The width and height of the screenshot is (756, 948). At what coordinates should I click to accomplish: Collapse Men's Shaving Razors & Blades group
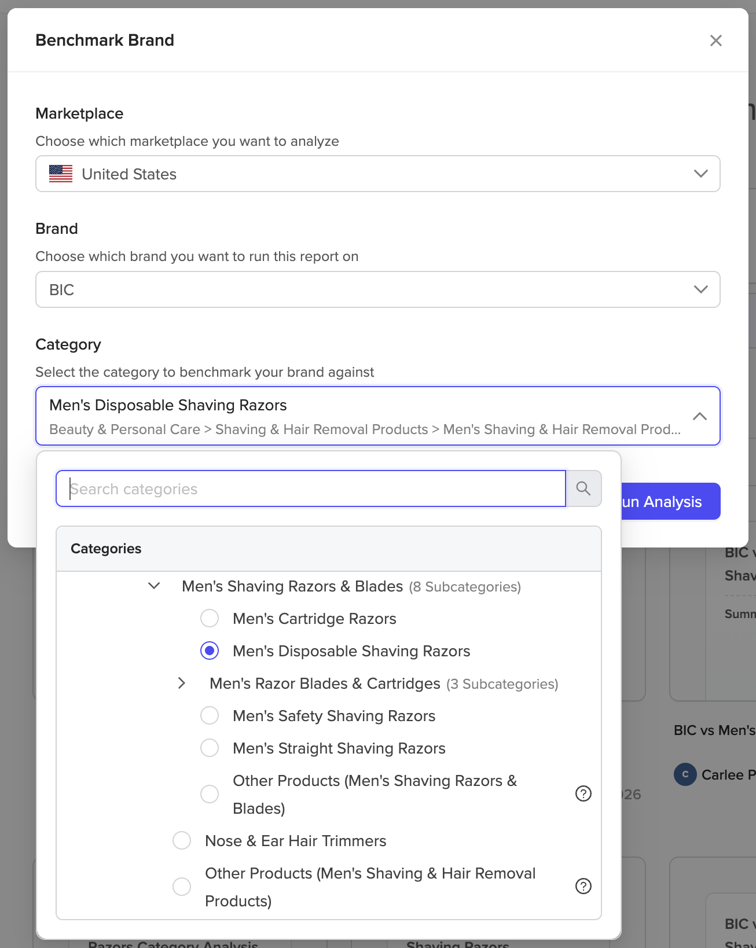click(x=154, y=586)
